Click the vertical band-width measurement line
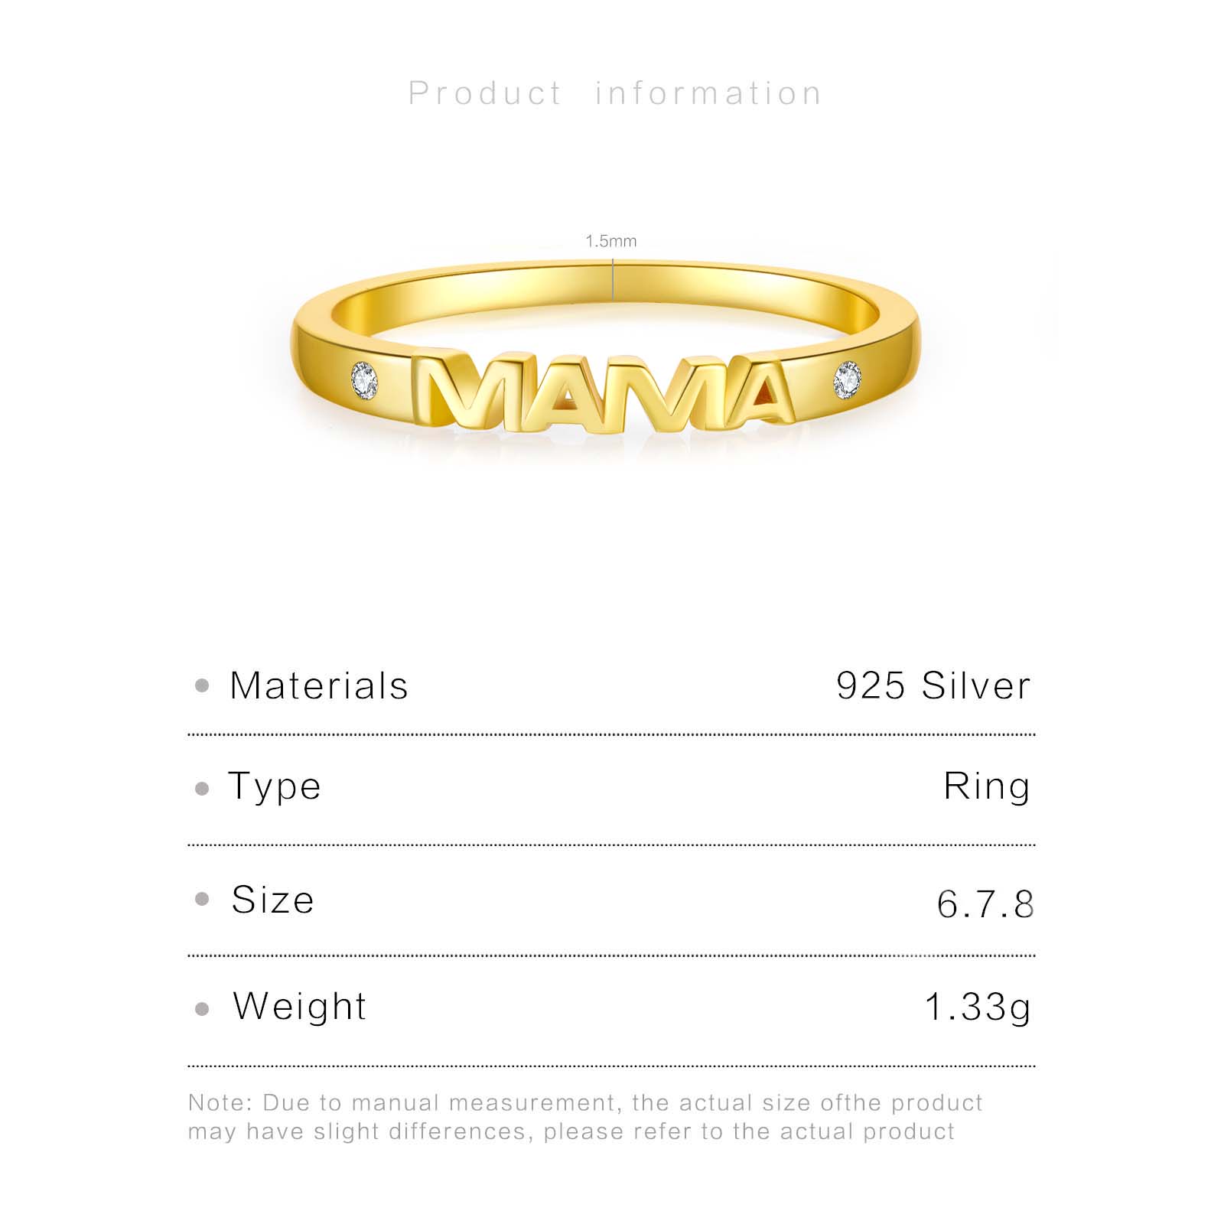This screenshot has width=1224, height=1224. pyautogui.click(x=613, y=278)
